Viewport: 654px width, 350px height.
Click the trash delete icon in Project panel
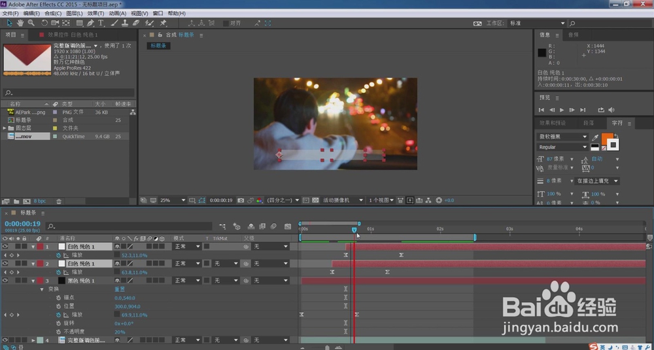pyautogui.click(x=59, y=201)
